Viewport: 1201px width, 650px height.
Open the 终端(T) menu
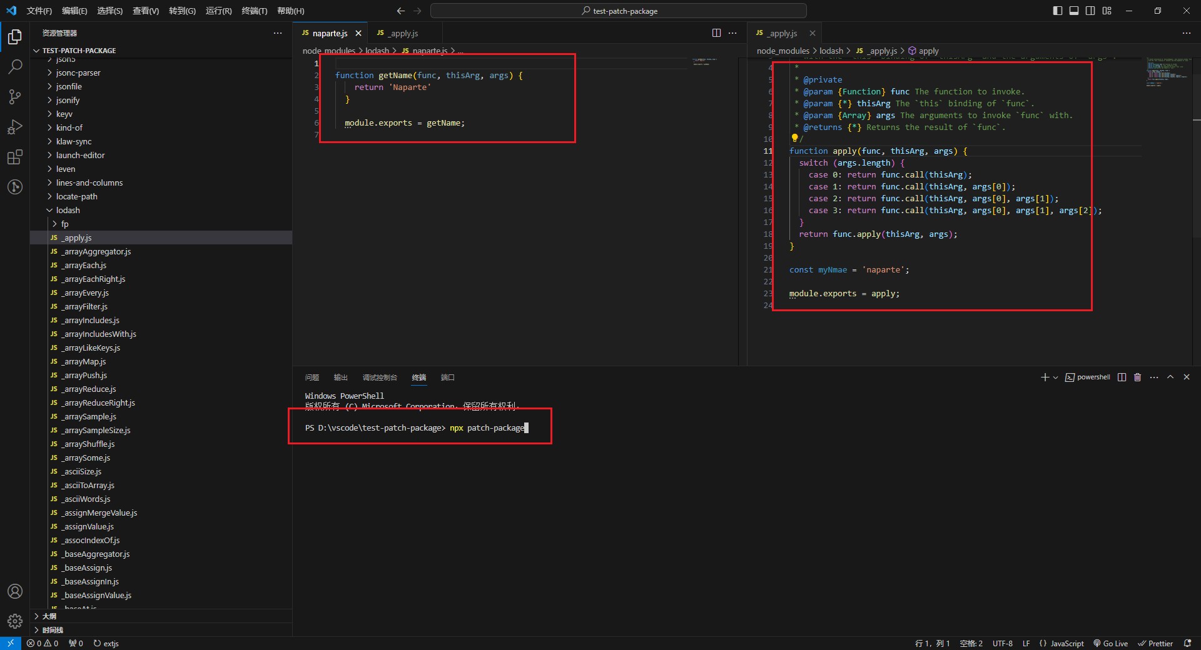255,11
